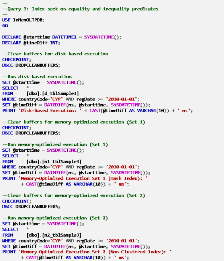Click comment 'Clear buffers for memory-optimized execution (Set 2)'
Screen dimensions: 224x261
(x=74, y=196)
